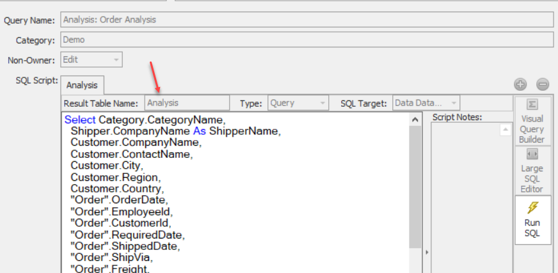Image resolution: width=558 pixels, height=273 pixels.
Task: Run SQL with the lightning bolt button
Action: click(x=532, y=219)
